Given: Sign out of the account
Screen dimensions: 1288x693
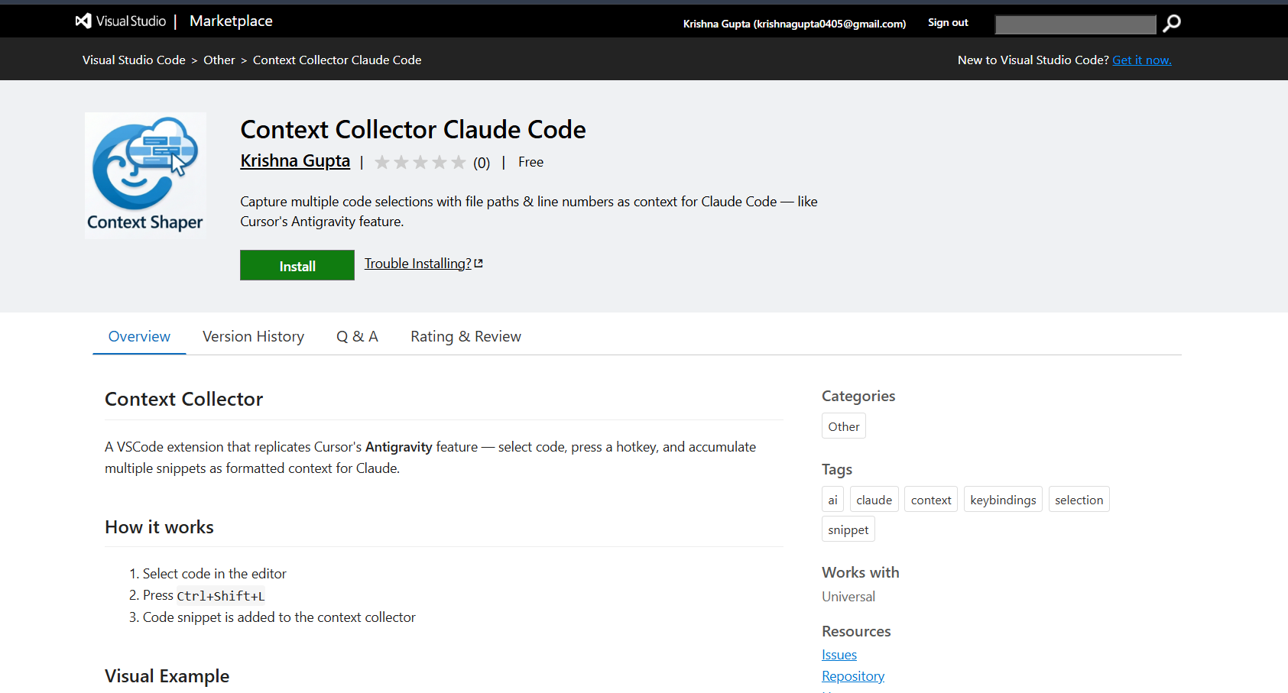Looking at the screenshot, I should [947, 22].
